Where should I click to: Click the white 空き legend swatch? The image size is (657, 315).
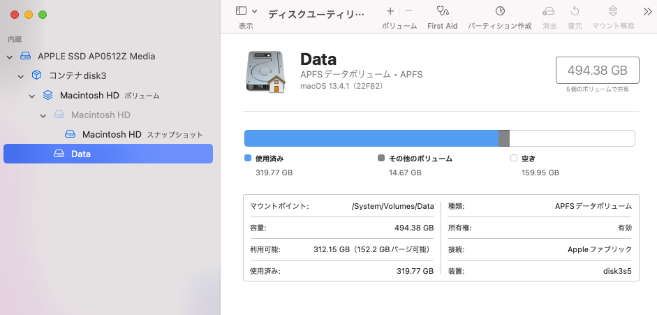514,159
